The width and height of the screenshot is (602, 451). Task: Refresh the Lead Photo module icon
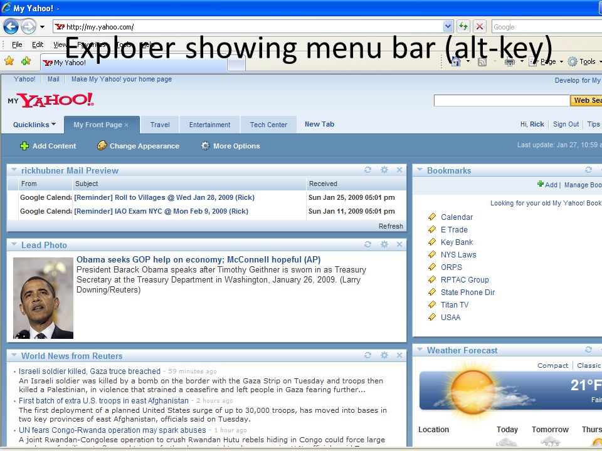click(x=368, y=244)
